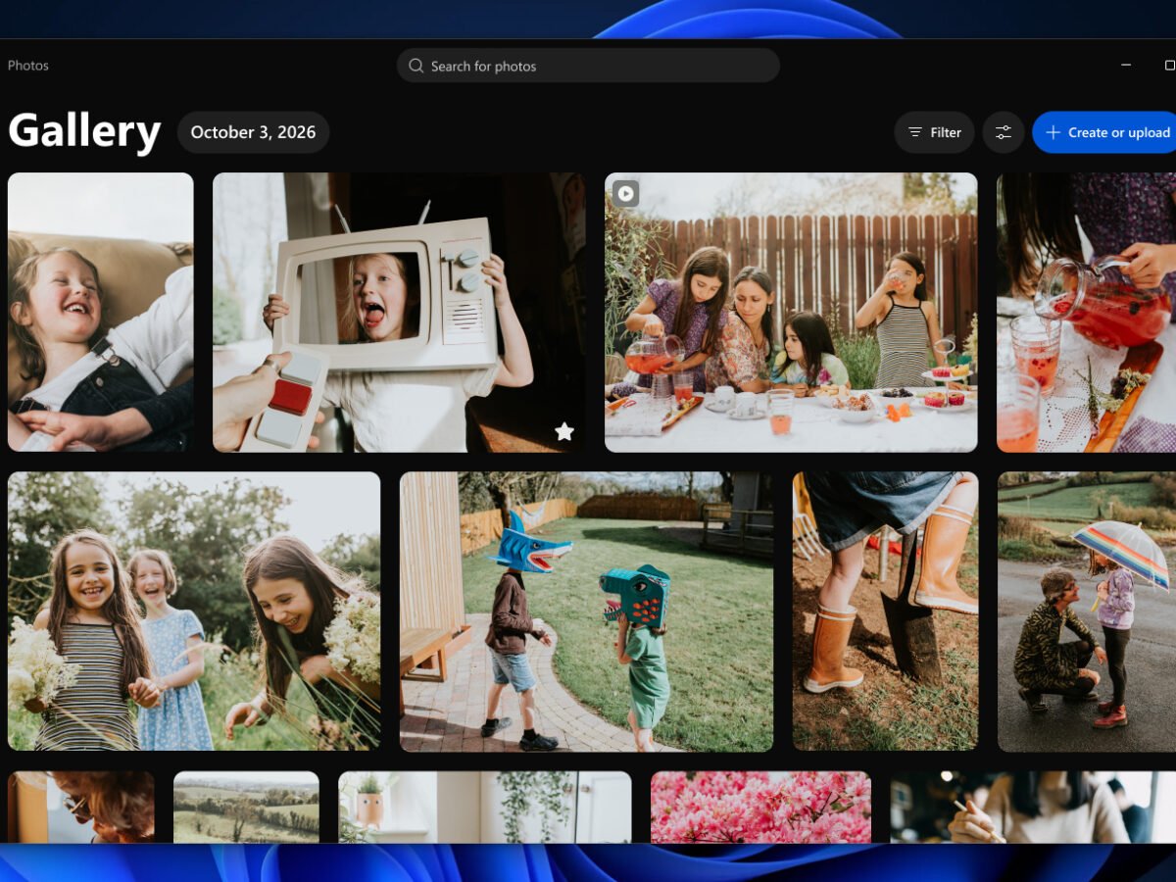
Task: Open the garden tea party video thumbnail
Action: coord(791,313)
